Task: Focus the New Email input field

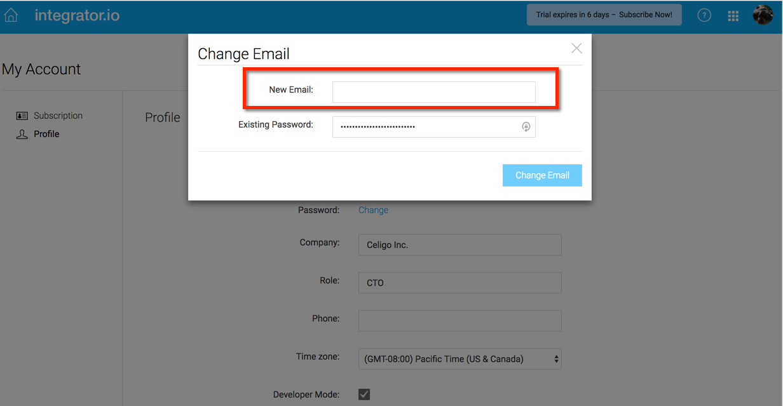Action: tap(433, 92)
